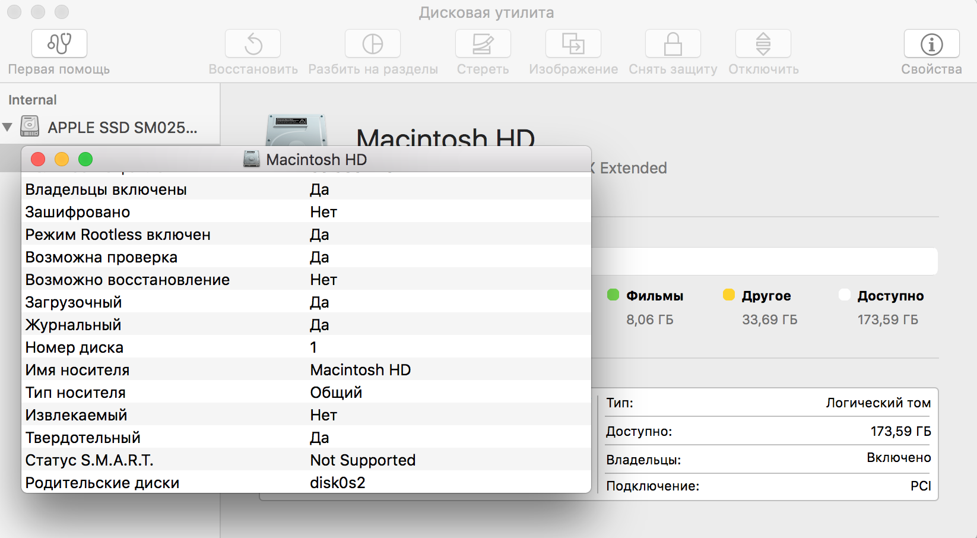Viewport: 977px width, 538px height.
Task: Click the Internal sidebar section header
Action: click(x=33, y=100)
